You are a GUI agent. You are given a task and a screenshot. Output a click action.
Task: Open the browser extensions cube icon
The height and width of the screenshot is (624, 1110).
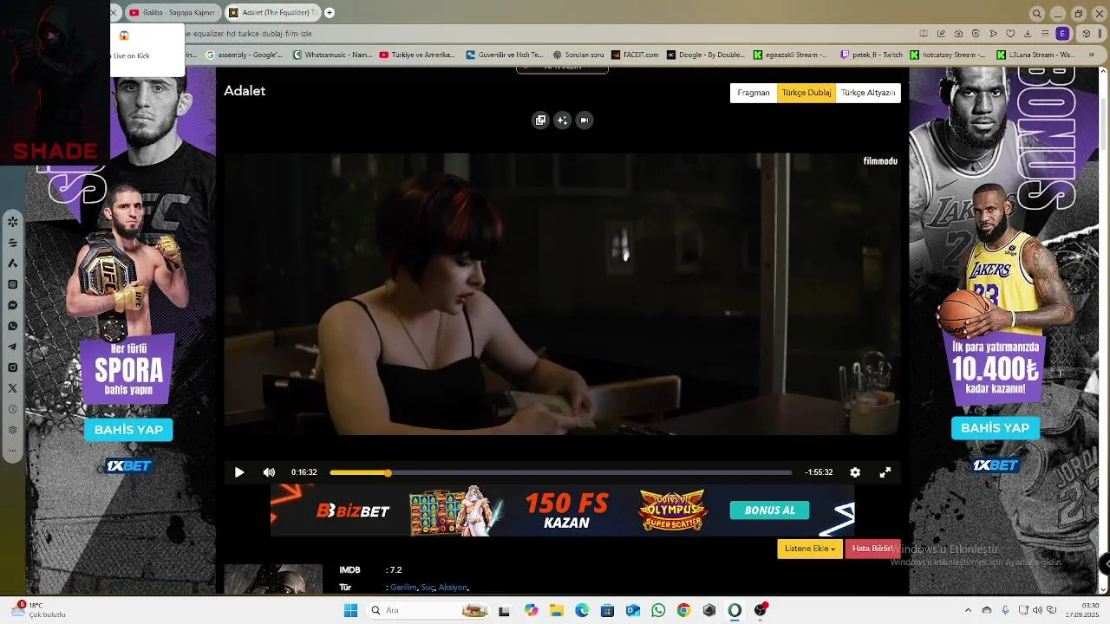(x=1086, y=34)
